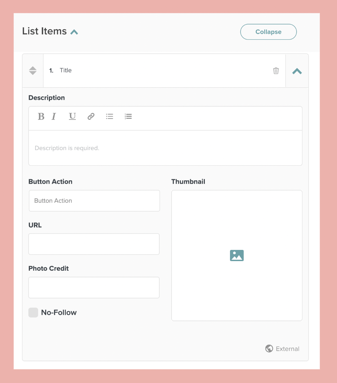Collapse the List Items section header arrow
337x383 pixels.
[x=74, y=32]
